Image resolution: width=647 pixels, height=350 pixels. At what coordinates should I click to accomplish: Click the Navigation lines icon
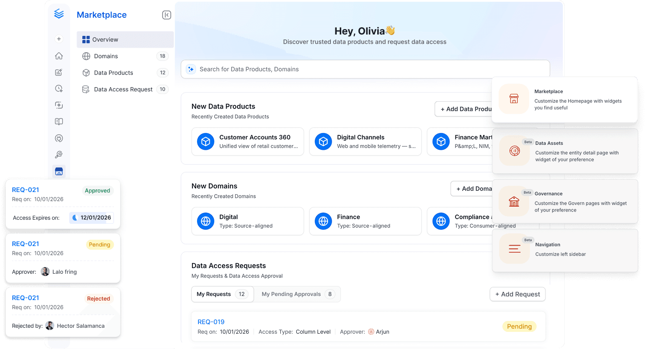[x=514, y=249]
